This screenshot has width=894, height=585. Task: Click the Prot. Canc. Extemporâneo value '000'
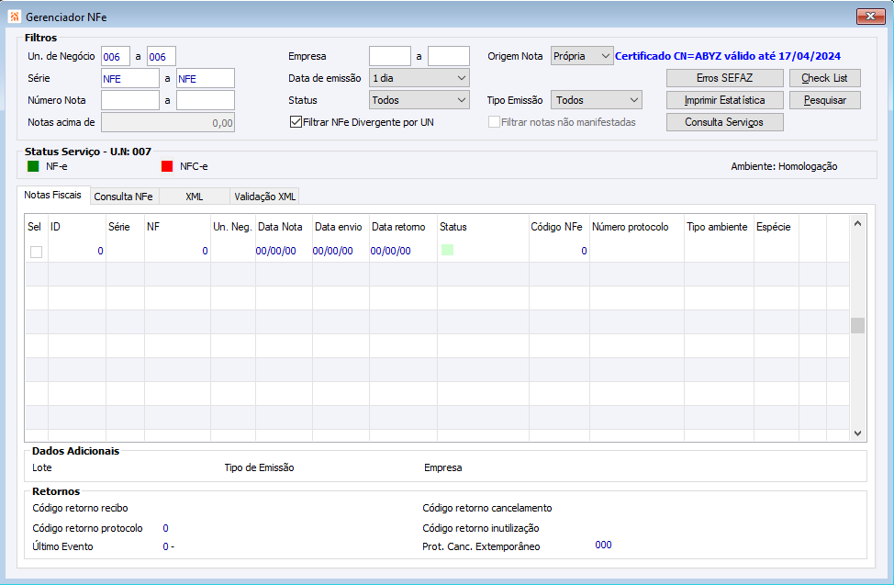[x=603, y=545]
